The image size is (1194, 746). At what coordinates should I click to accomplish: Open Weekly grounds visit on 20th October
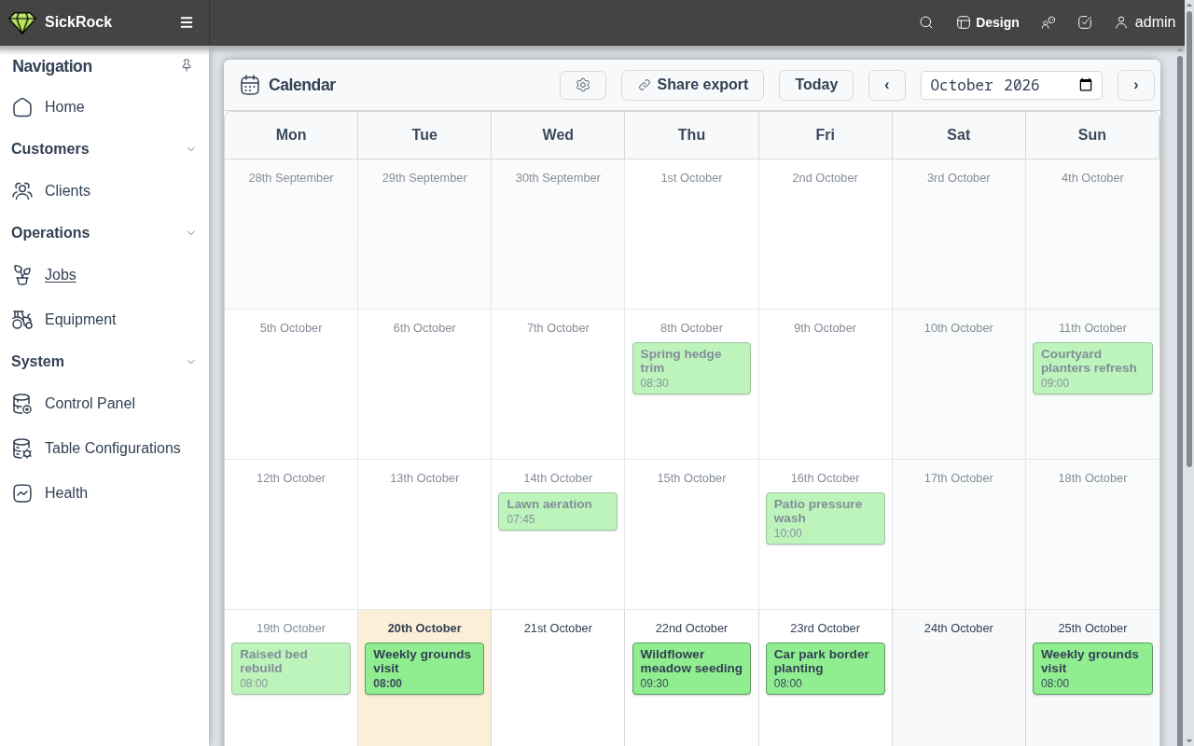pos(424,669)
